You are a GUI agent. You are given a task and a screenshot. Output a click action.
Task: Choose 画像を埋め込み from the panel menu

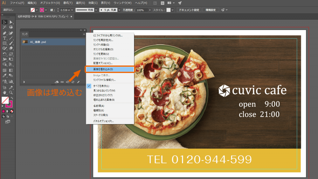coord(103,69)
